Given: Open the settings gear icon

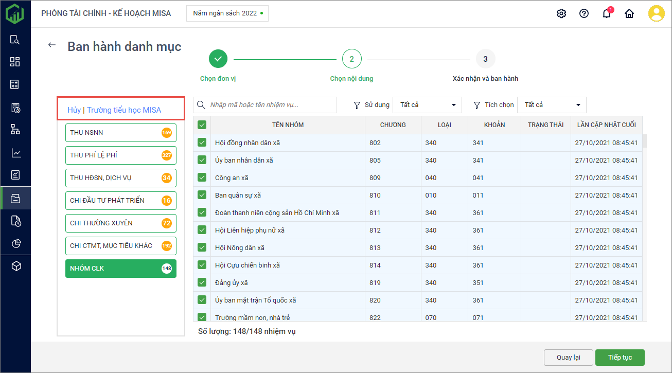Looking at the screenshot, I should click(561, 13).
